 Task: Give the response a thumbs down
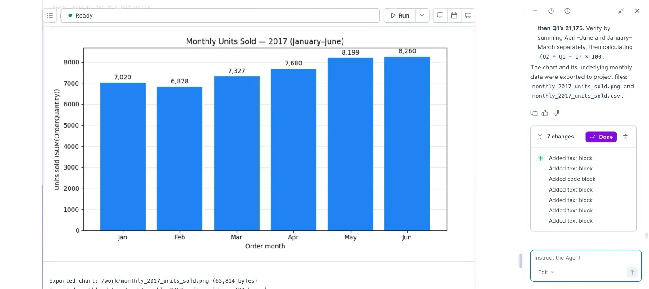pyautogui.click(x=556, y=113)
